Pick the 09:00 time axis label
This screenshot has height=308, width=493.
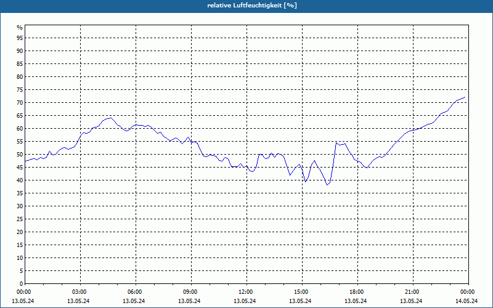190,292
